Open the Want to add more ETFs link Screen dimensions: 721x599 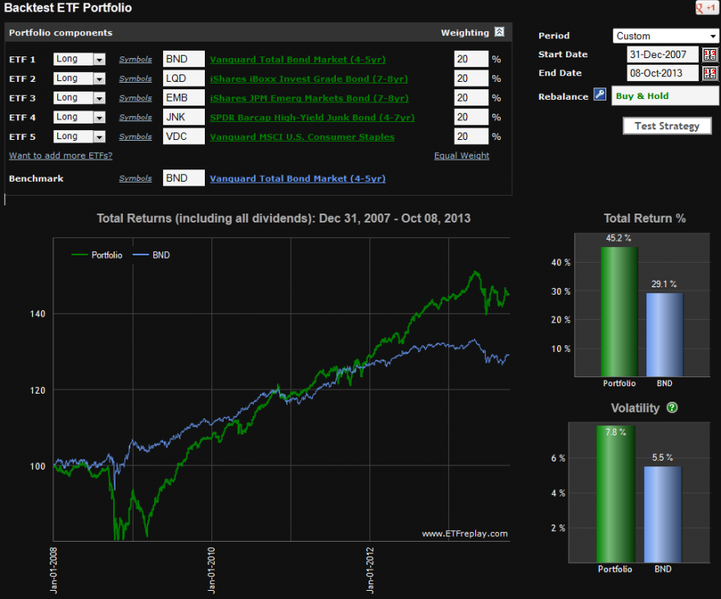point(61,155)
